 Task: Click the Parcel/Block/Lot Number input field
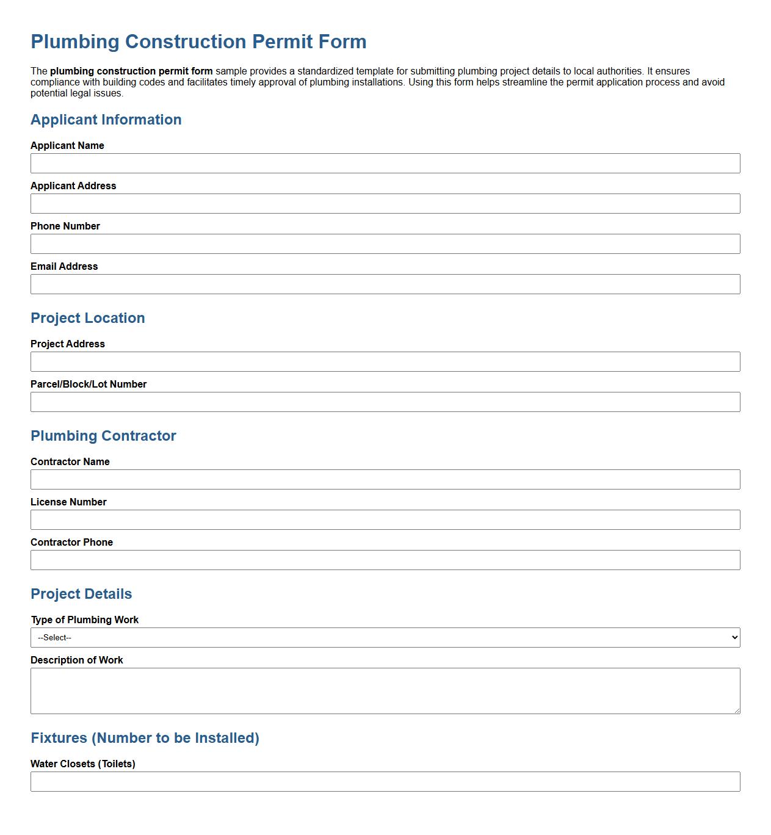coord(385,402)
